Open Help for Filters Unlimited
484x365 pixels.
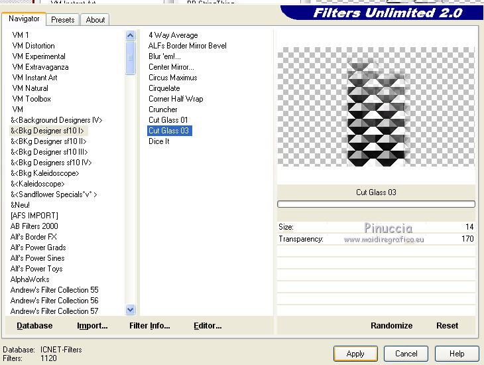click(457, 354)
